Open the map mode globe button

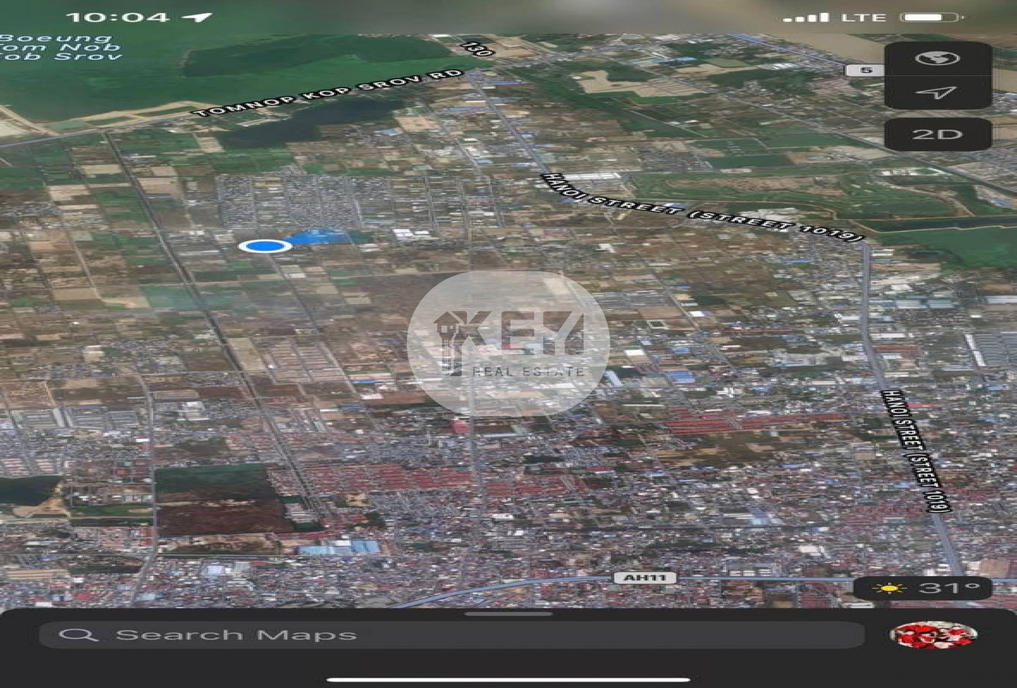tap(937, 59)
